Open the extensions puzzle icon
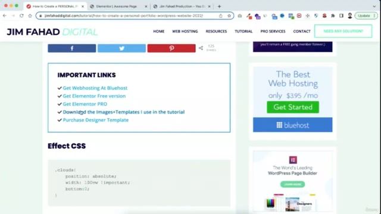Image resolution: width=381 pixels, height=214 pixels. (x=333, y=16)
